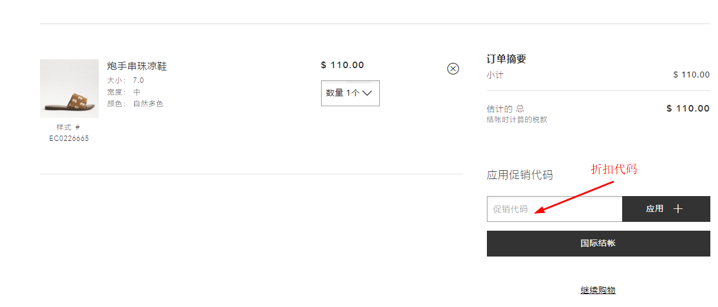
Task: Click the red 折扣代码 annotation text
Action: (x=614, y=169)
